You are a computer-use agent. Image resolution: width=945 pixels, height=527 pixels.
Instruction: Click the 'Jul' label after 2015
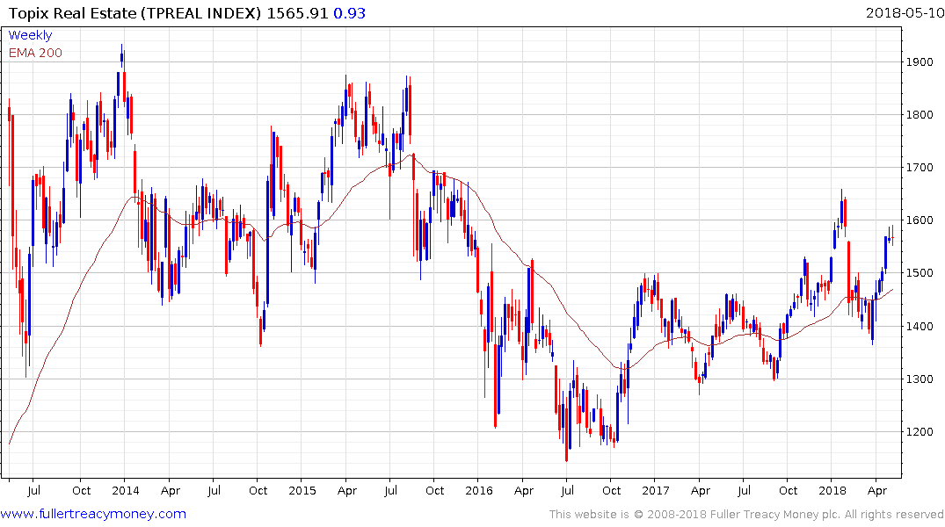[x=390, y=490]
